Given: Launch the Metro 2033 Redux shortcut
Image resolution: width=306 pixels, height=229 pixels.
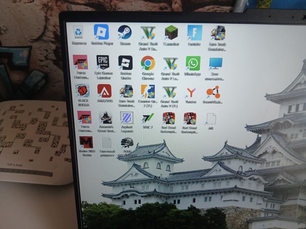Looking at the screenshot, I should tap(86, 142).
